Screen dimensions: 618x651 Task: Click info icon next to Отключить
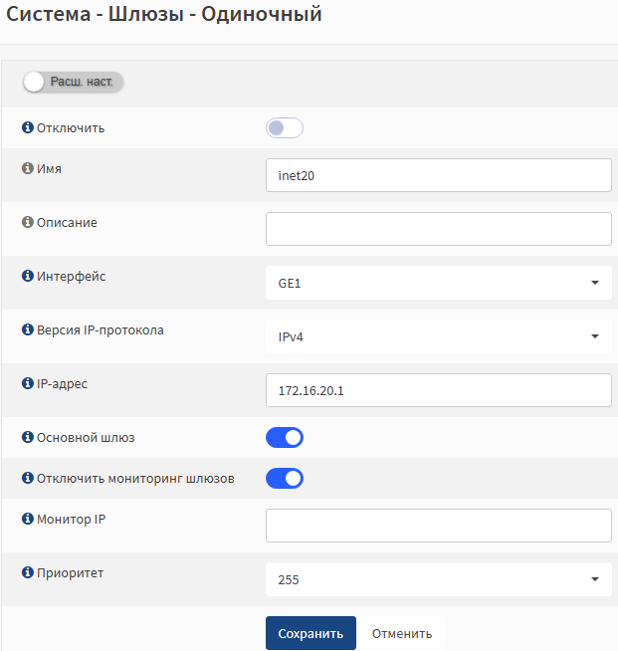coord(28,127)
